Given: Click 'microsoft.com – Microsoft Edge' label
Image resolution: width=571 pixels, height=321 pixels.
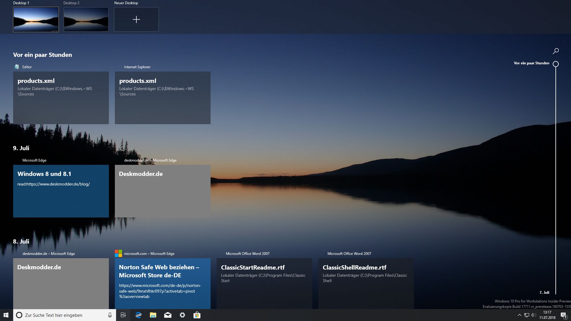Looking at the screenshot, I should pyautogui.click(x=149, y=254).
